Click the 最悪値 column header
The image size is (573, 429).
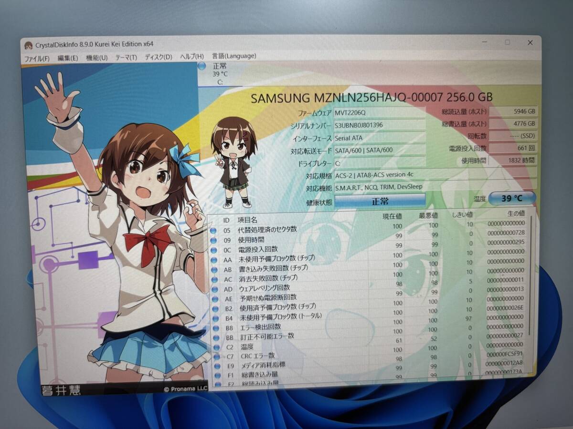(428, 215)
